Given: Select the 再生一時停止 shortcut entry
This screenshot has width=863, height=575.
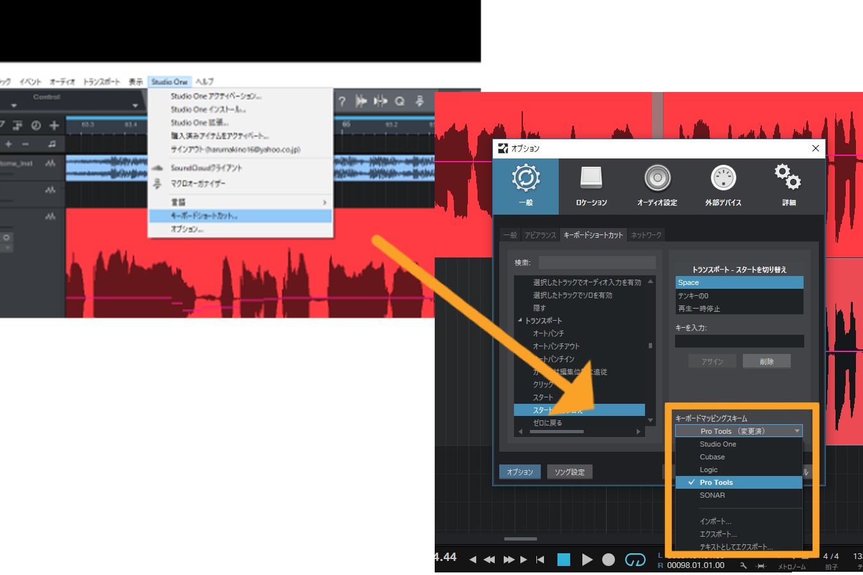Looking at the screenshot, I should (x=739, y=309).
